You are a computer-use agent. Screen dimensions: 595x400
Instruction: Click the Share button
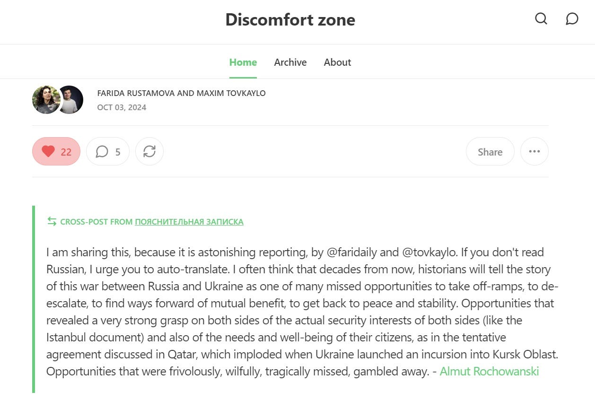click(x=490, y=151)
